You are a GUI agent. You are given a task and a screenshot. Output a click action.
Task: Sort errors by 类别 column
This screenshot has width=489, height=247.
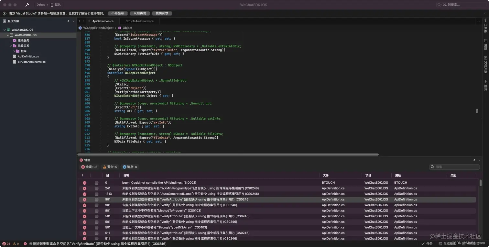pyautogui.click(x=453, y=175)
